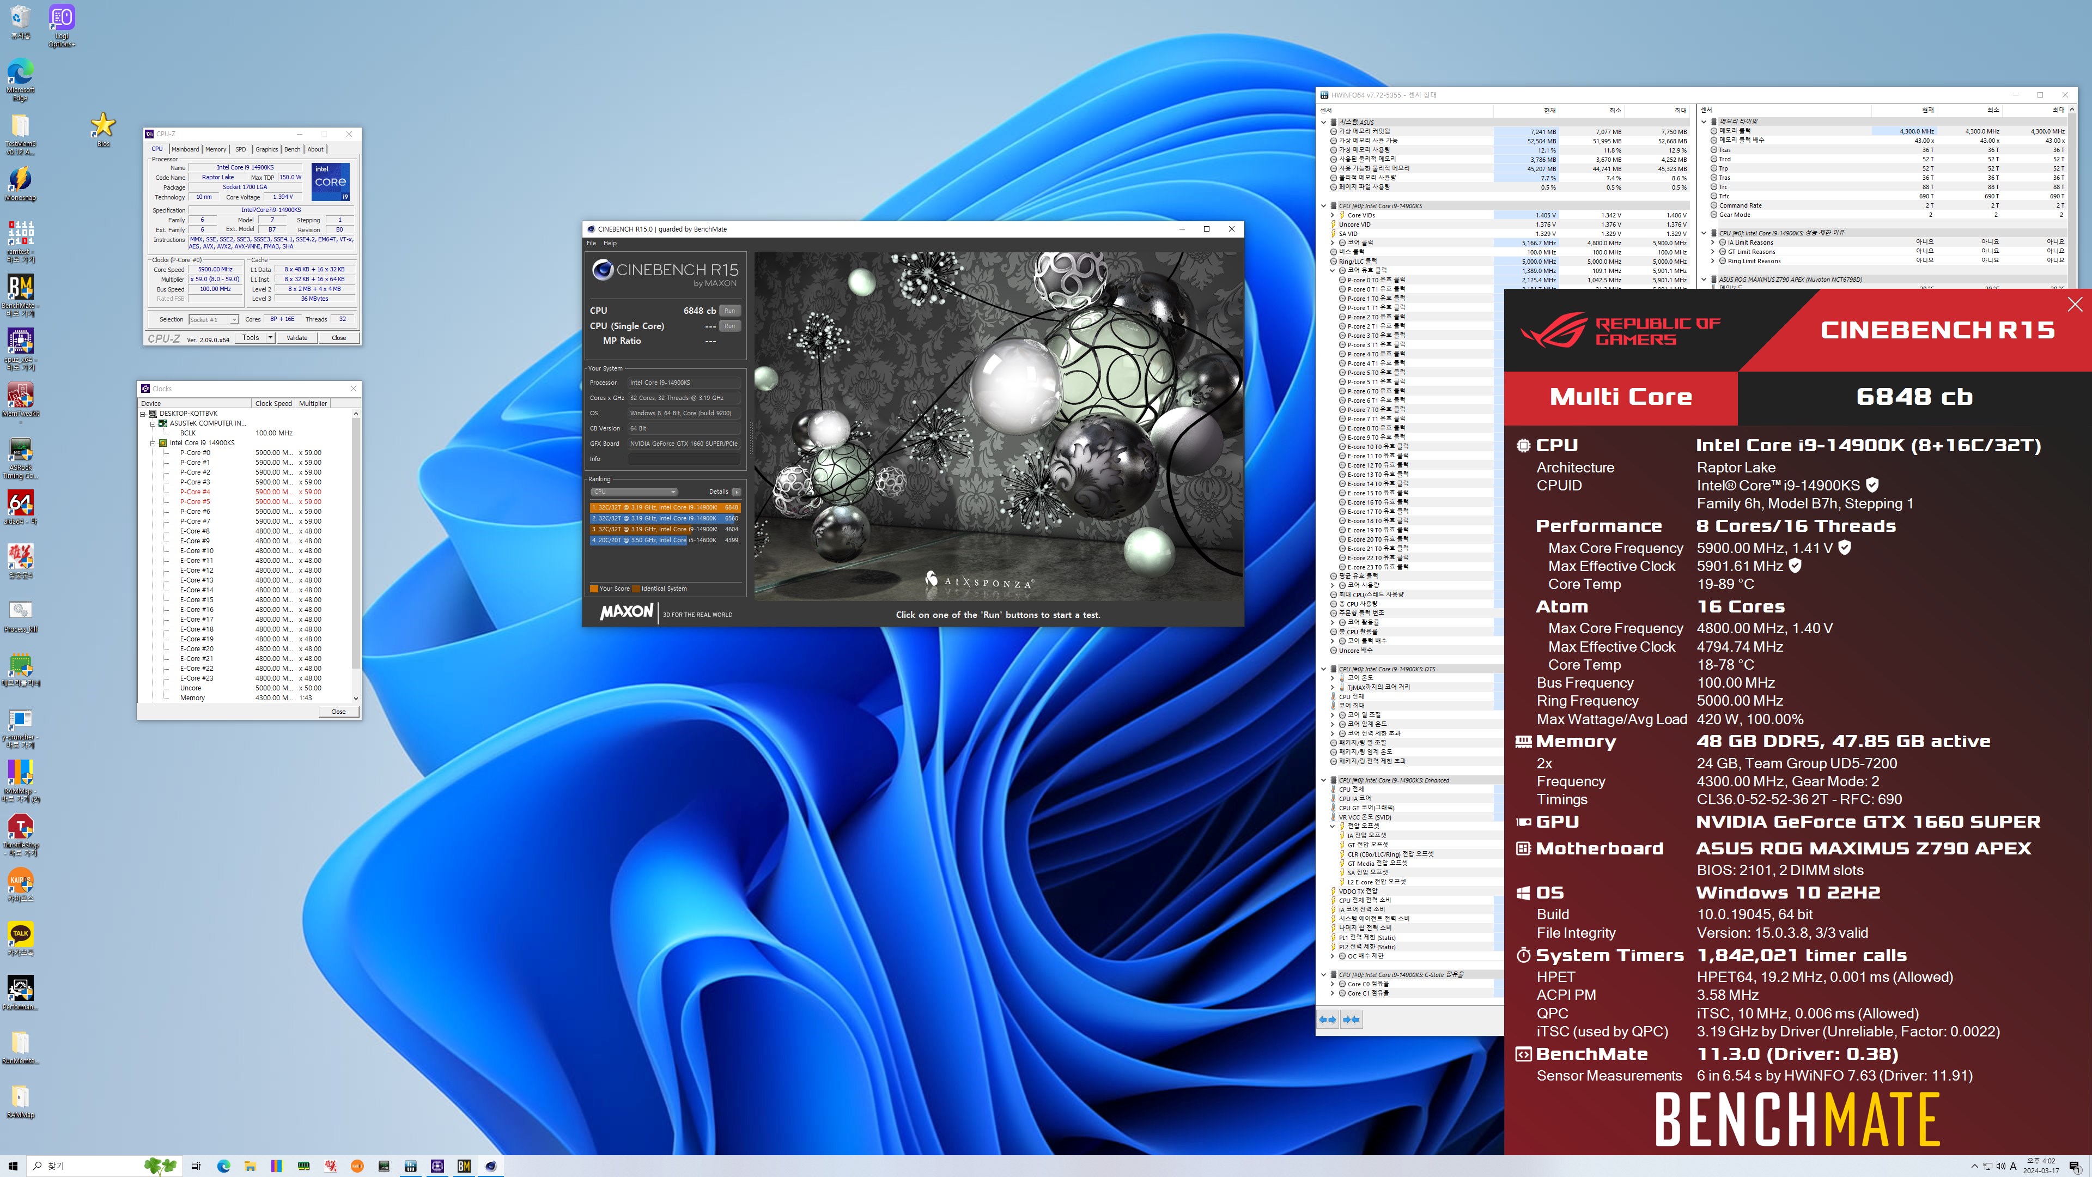Open Microsoft Edge desktop shortcut
This screenshot has height=1177, width=2092.
coord(20,80)
